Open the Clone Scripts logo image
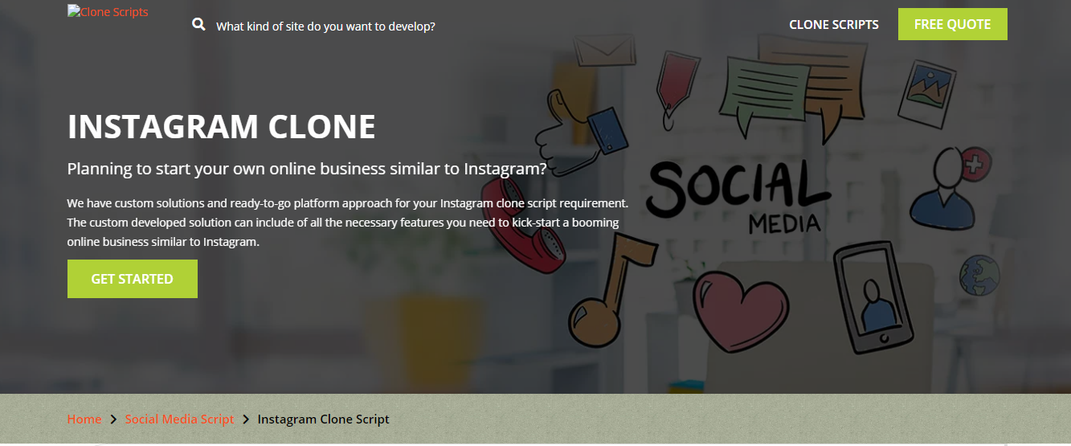1071x446 pixels. [x=108, y=12]
